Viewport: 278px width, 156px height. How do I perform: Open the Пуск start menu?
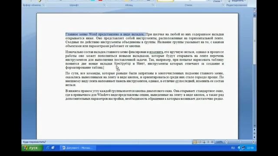coord(32,148)
